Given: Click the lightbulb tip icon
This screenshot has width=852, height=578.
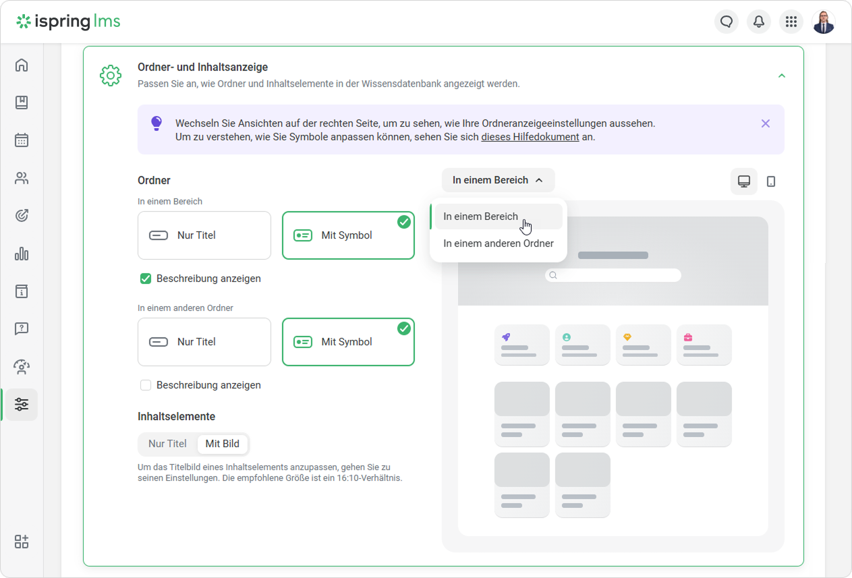Looking at the screenshot, I should coord(157,123).
